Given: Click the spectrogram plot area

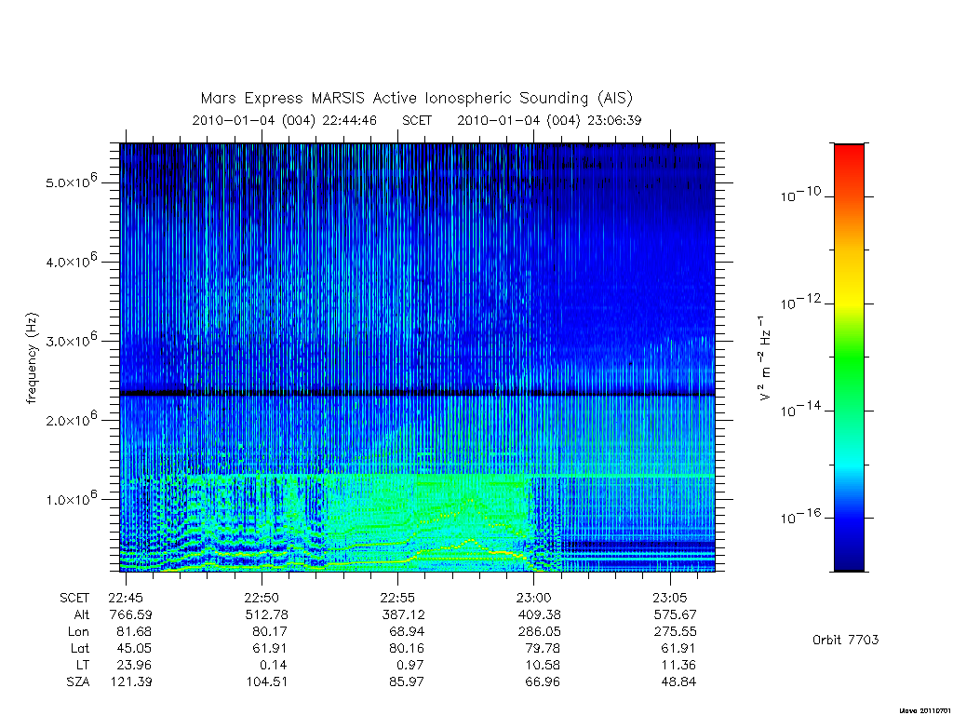Looking at the screenshot, I should pos(418,357).
